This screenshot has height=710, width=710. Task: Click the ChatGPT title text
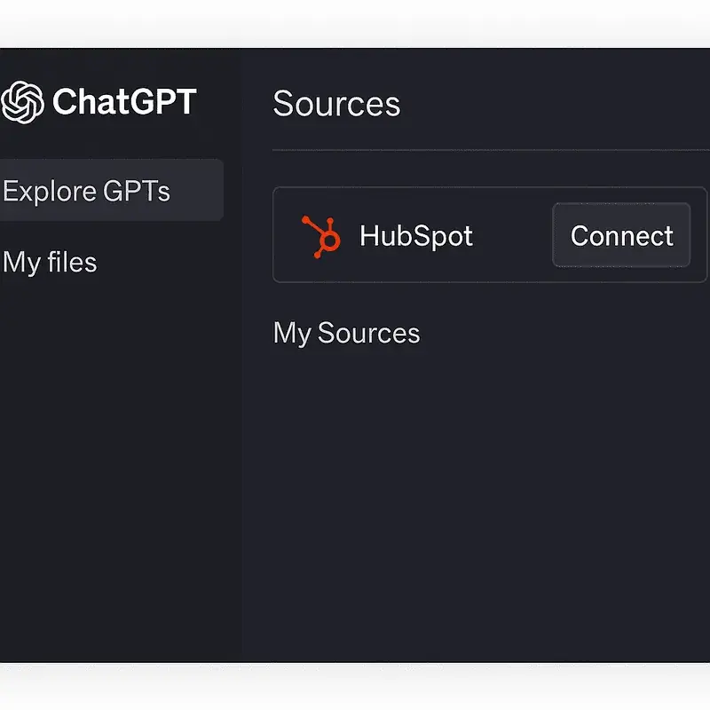click(x=124, y=102)
